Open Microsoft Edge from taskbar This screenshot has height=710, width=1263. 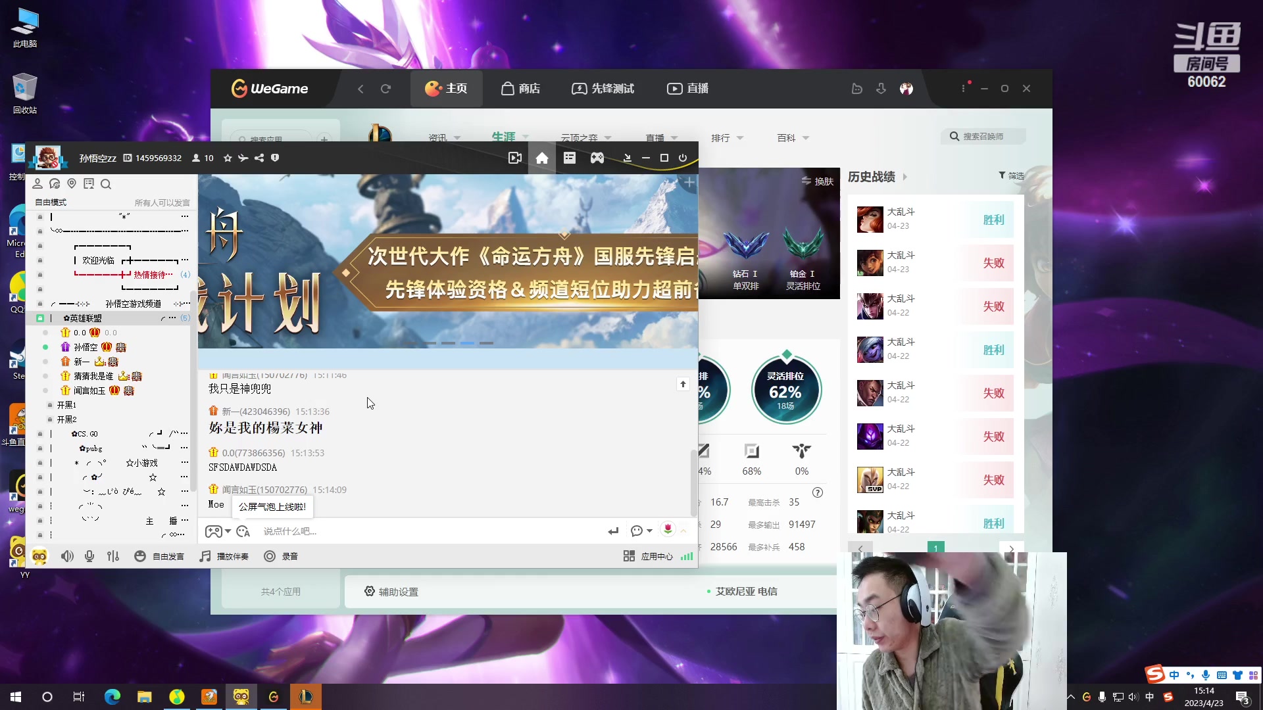pyautogui.click(x=112, y=697)
